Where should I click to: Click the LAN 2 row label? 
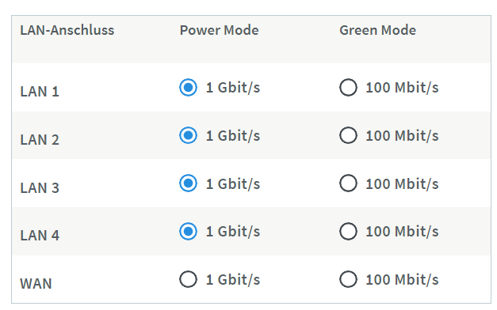pyautogui.click(x=40, y=140)
